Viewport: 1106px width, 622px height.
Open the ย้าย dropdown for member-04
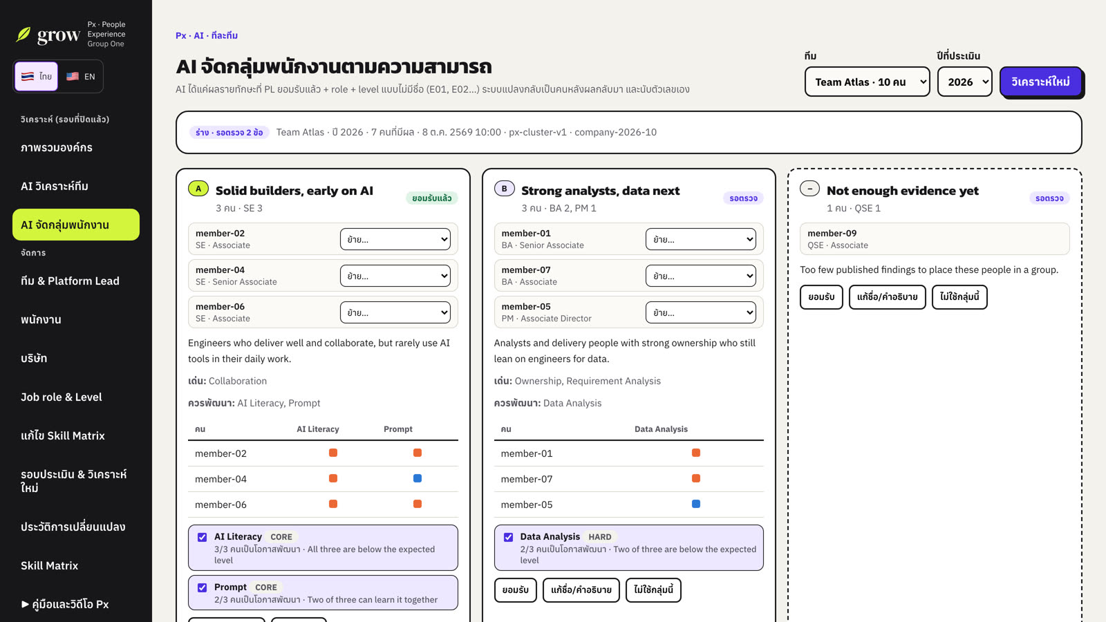coord(395,276)
